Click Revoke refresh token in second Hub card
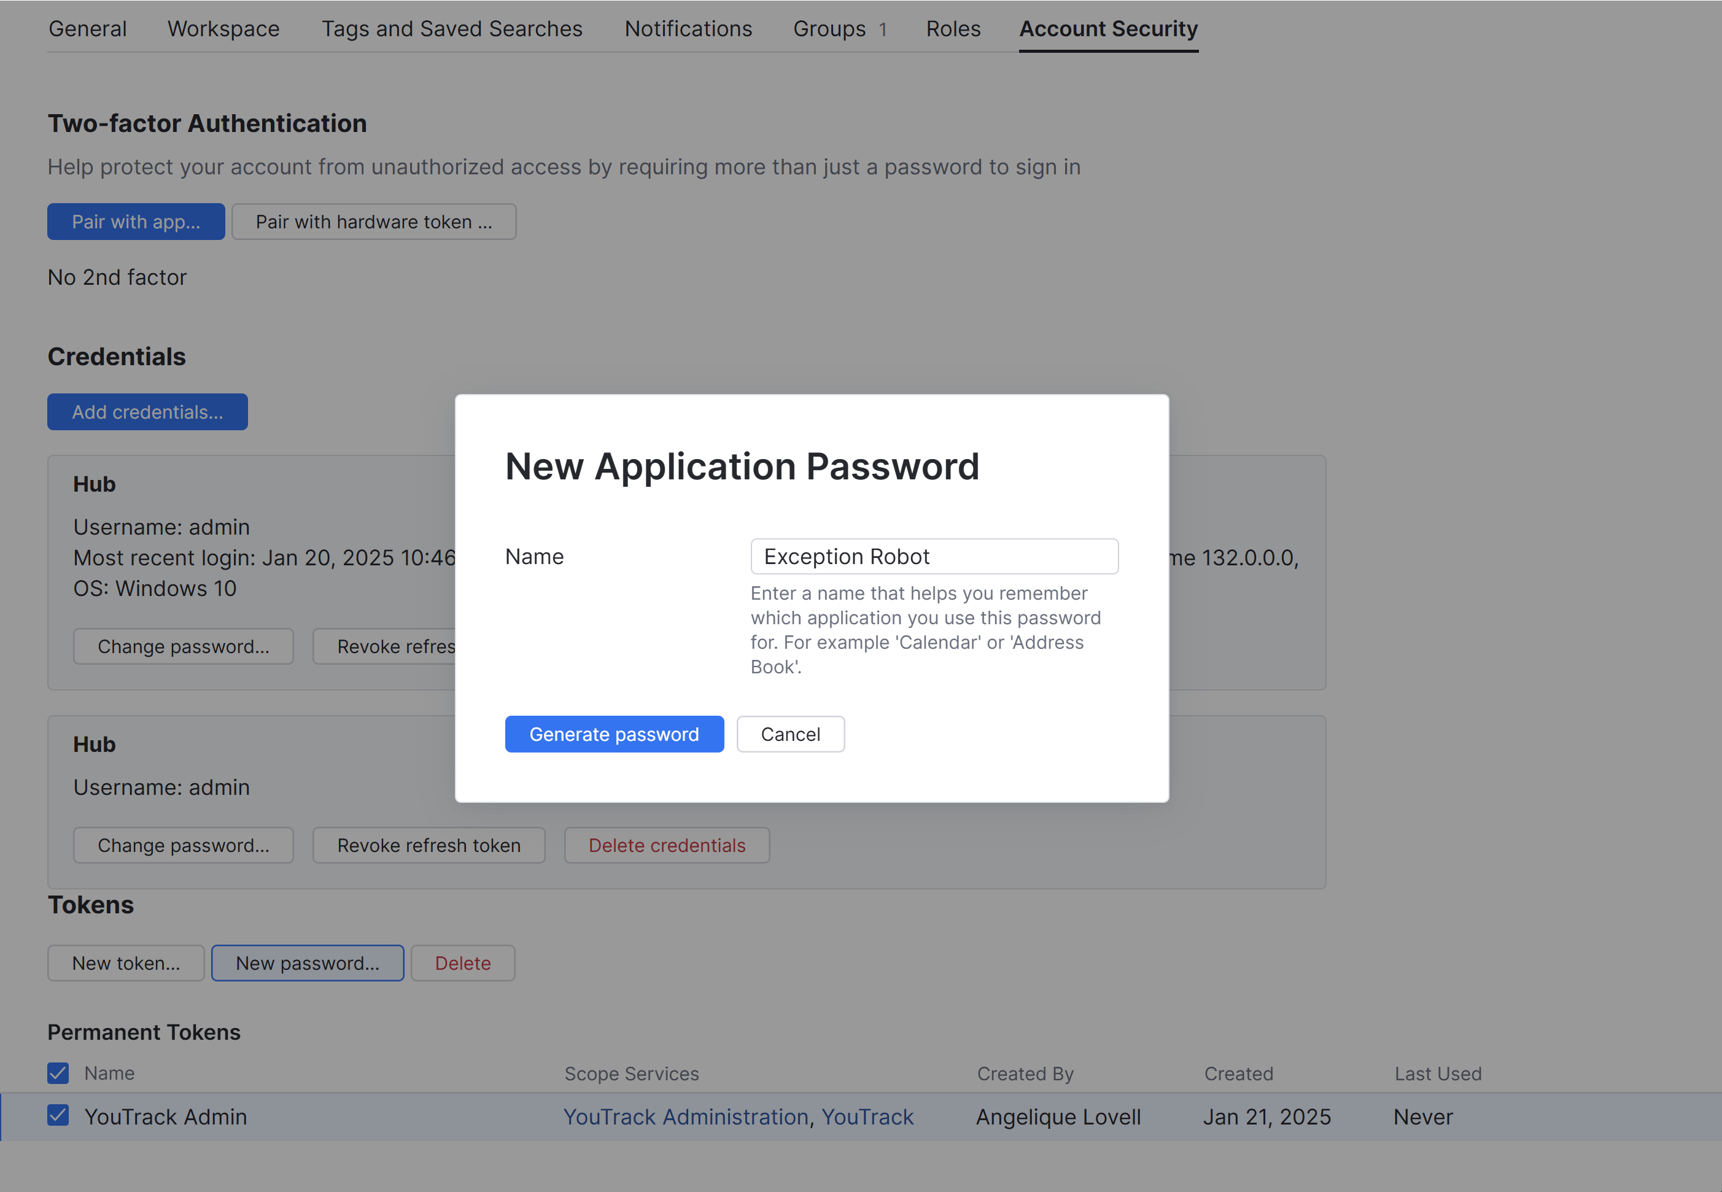This screenshot has width=1722, height=1192. pyautogui.click(x=429, y=845)
